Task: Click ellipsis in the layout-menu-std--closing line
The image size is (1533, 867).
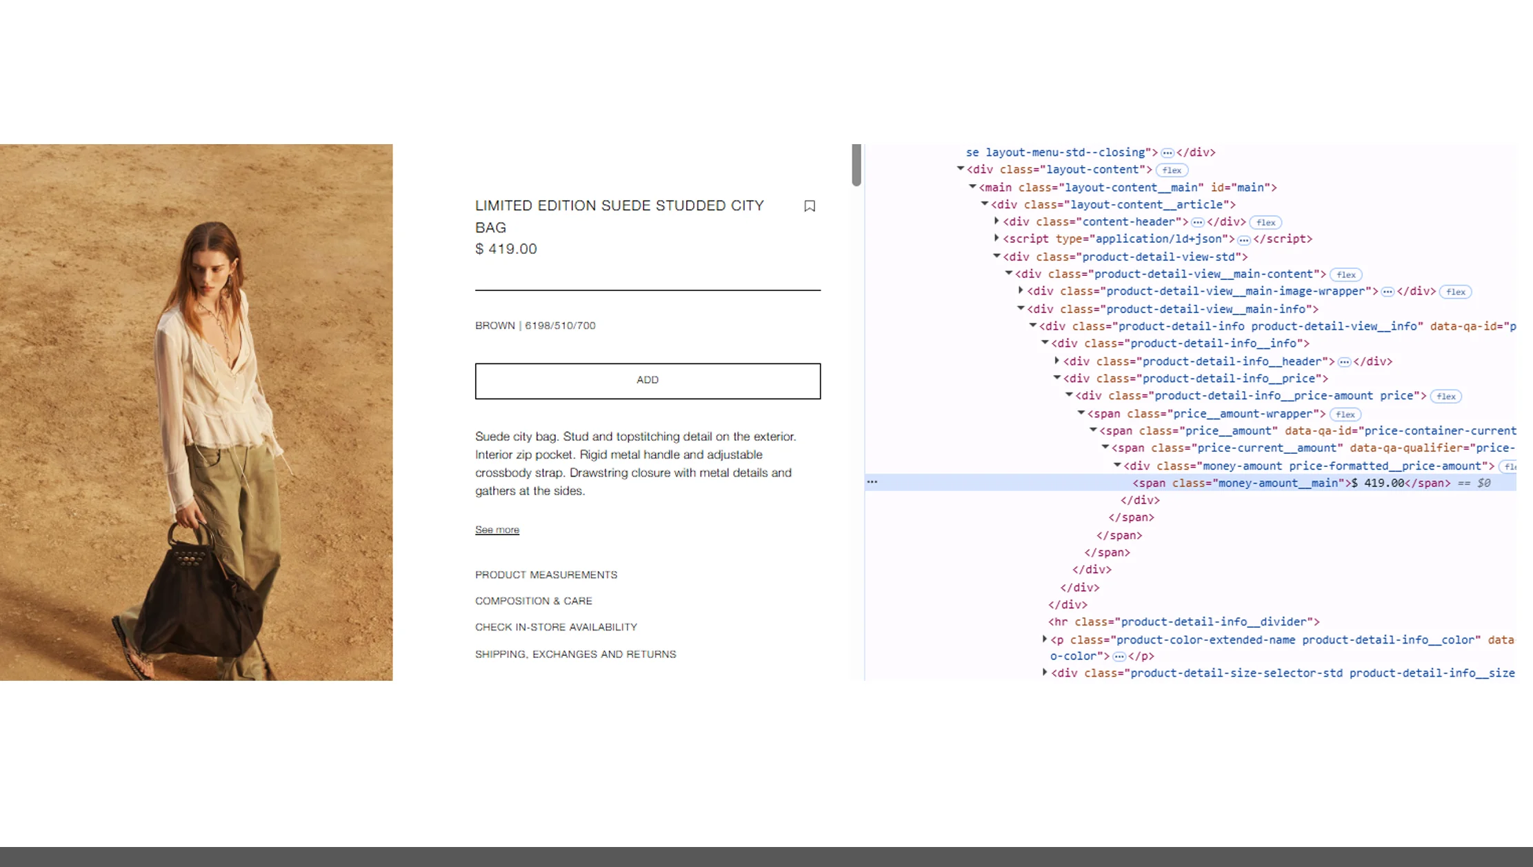Action: click(1167, 152)
